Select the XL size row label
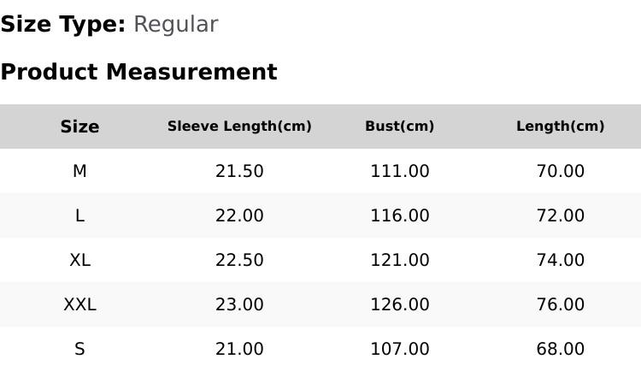This screenshot has width=641, height=371. click(79, 260)
